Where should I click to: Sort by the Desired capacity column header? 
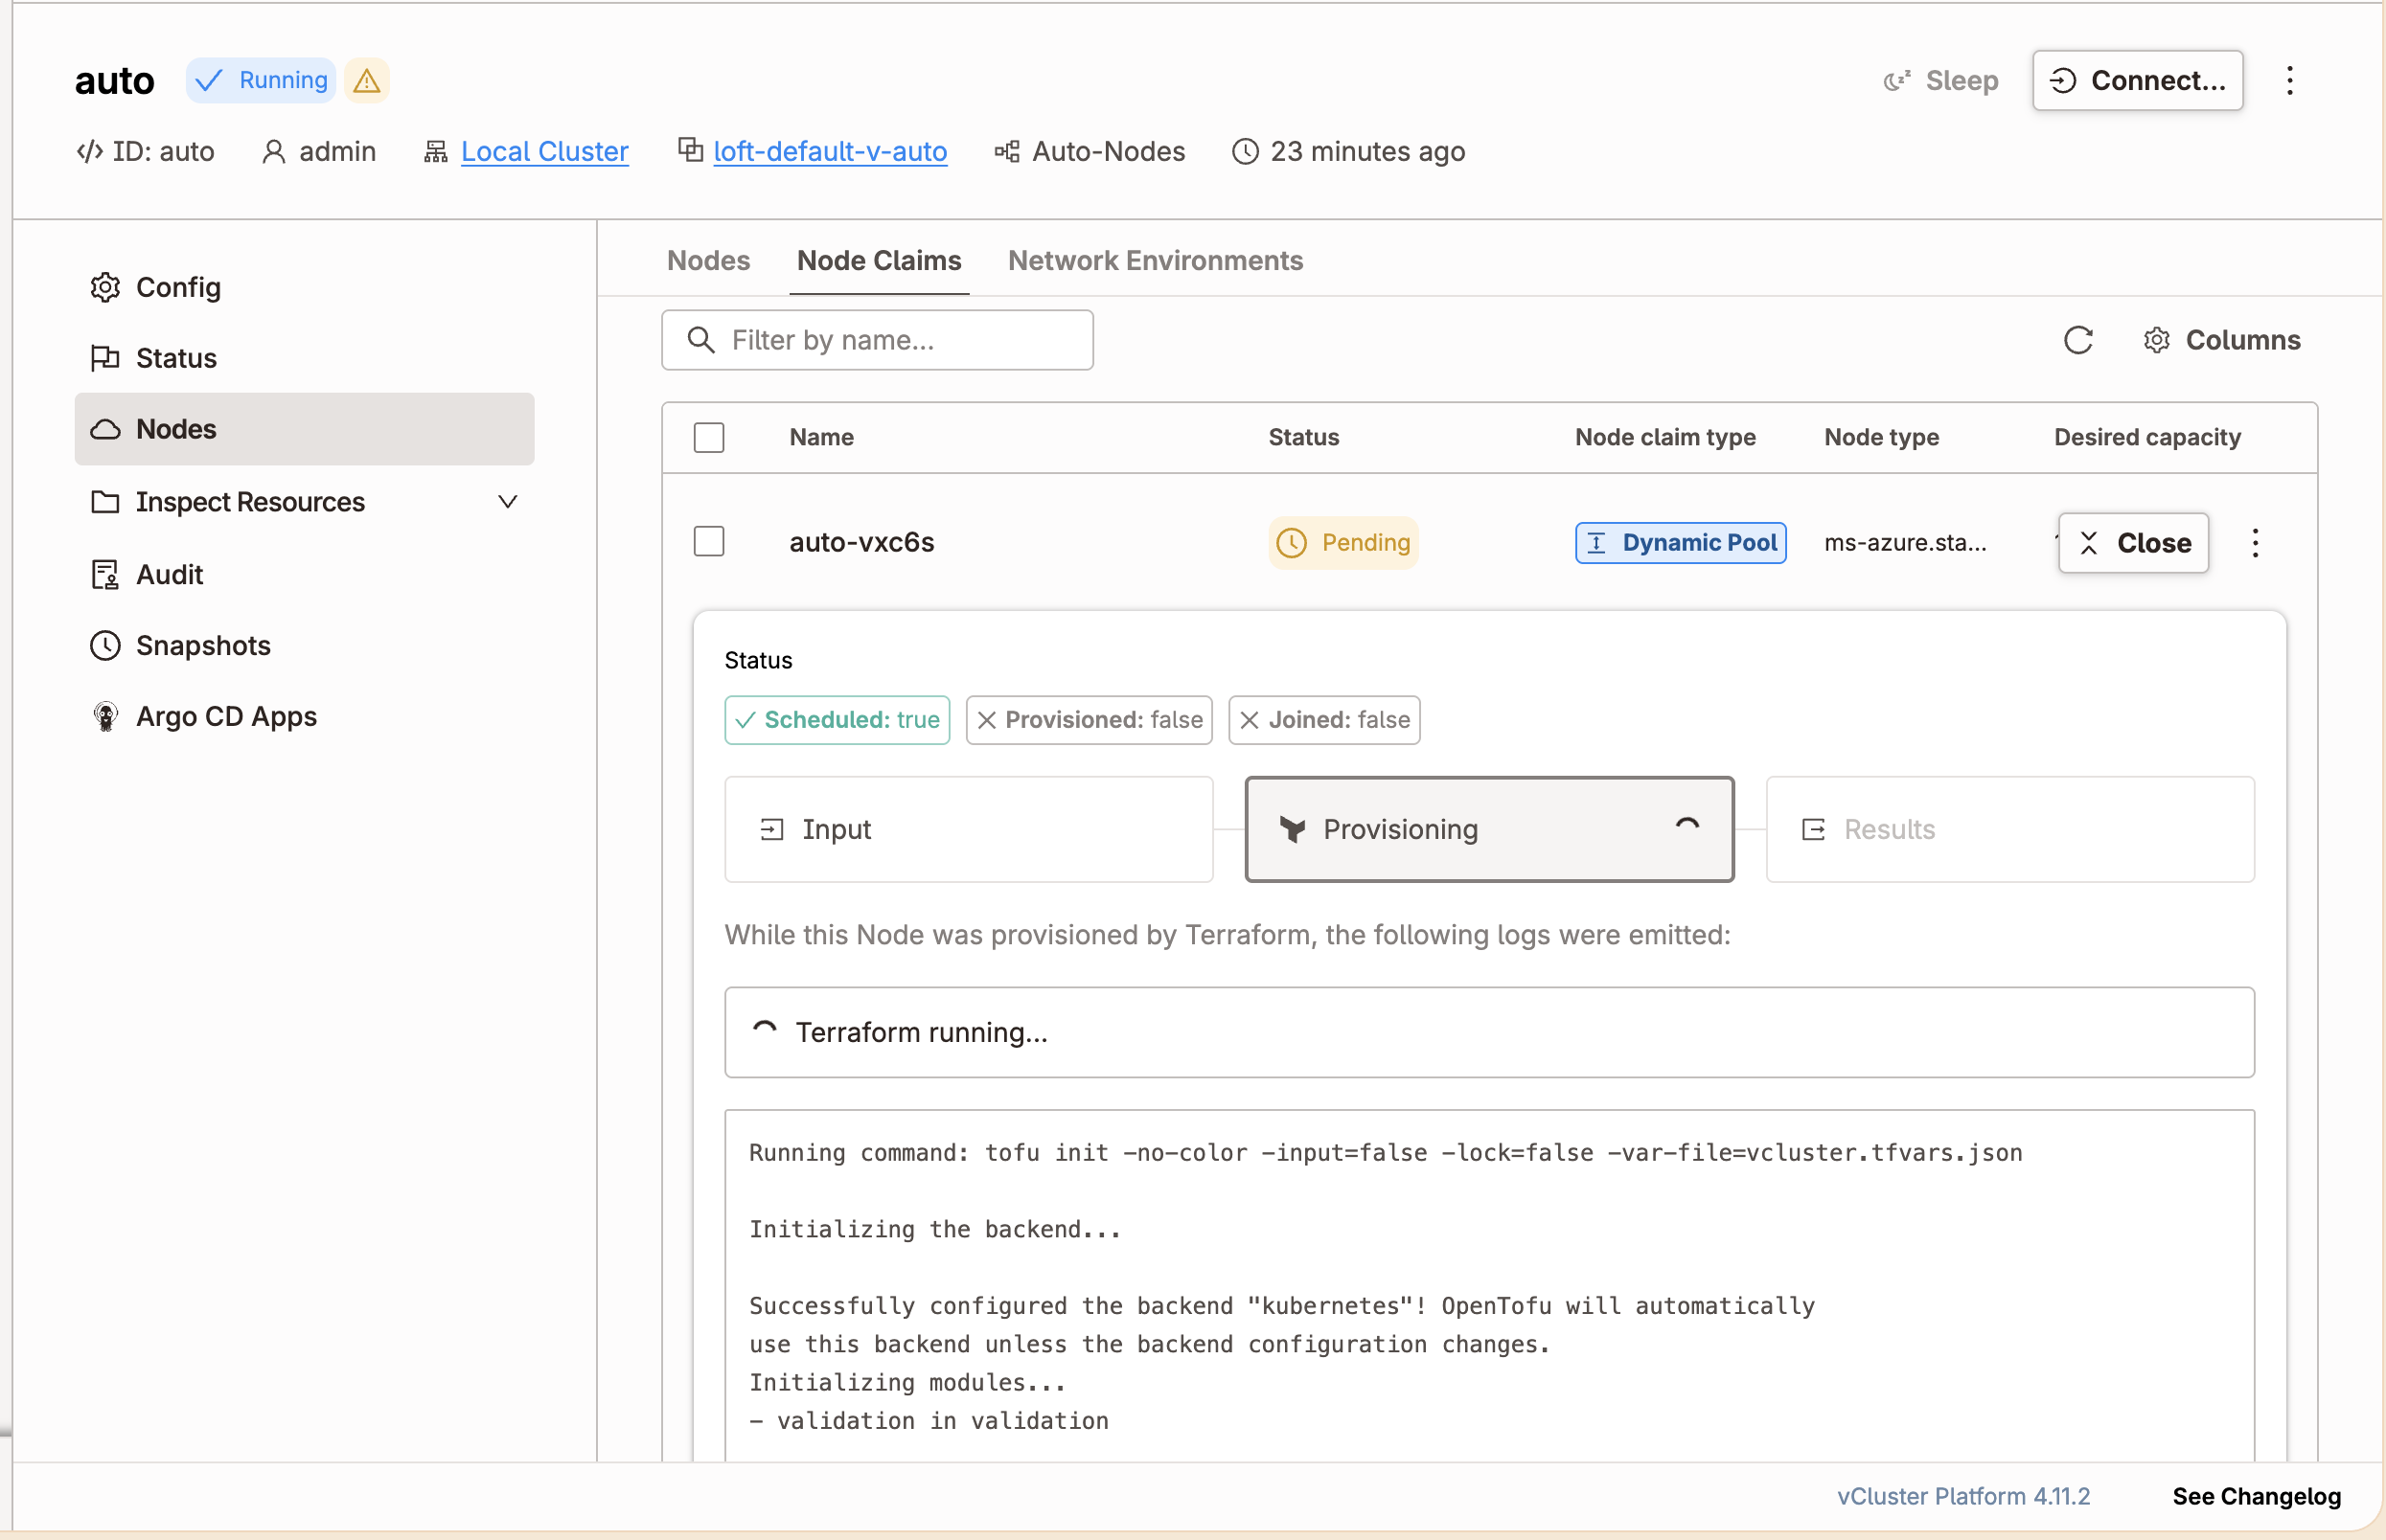2146,438
